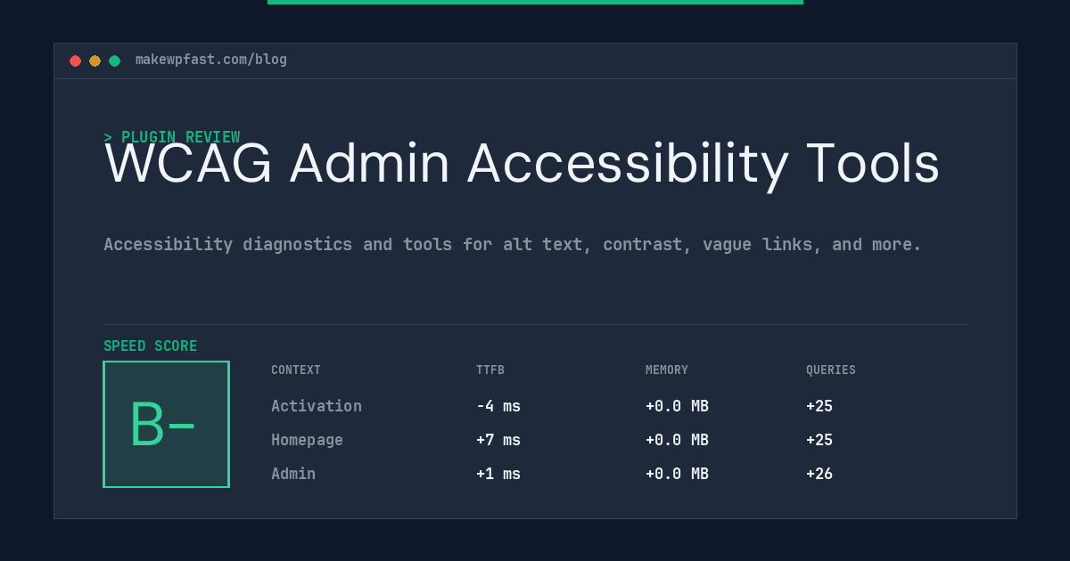Click the Activation queries +25 value
Viewport: 1070px width, 561px height.
tap(819, 406)
